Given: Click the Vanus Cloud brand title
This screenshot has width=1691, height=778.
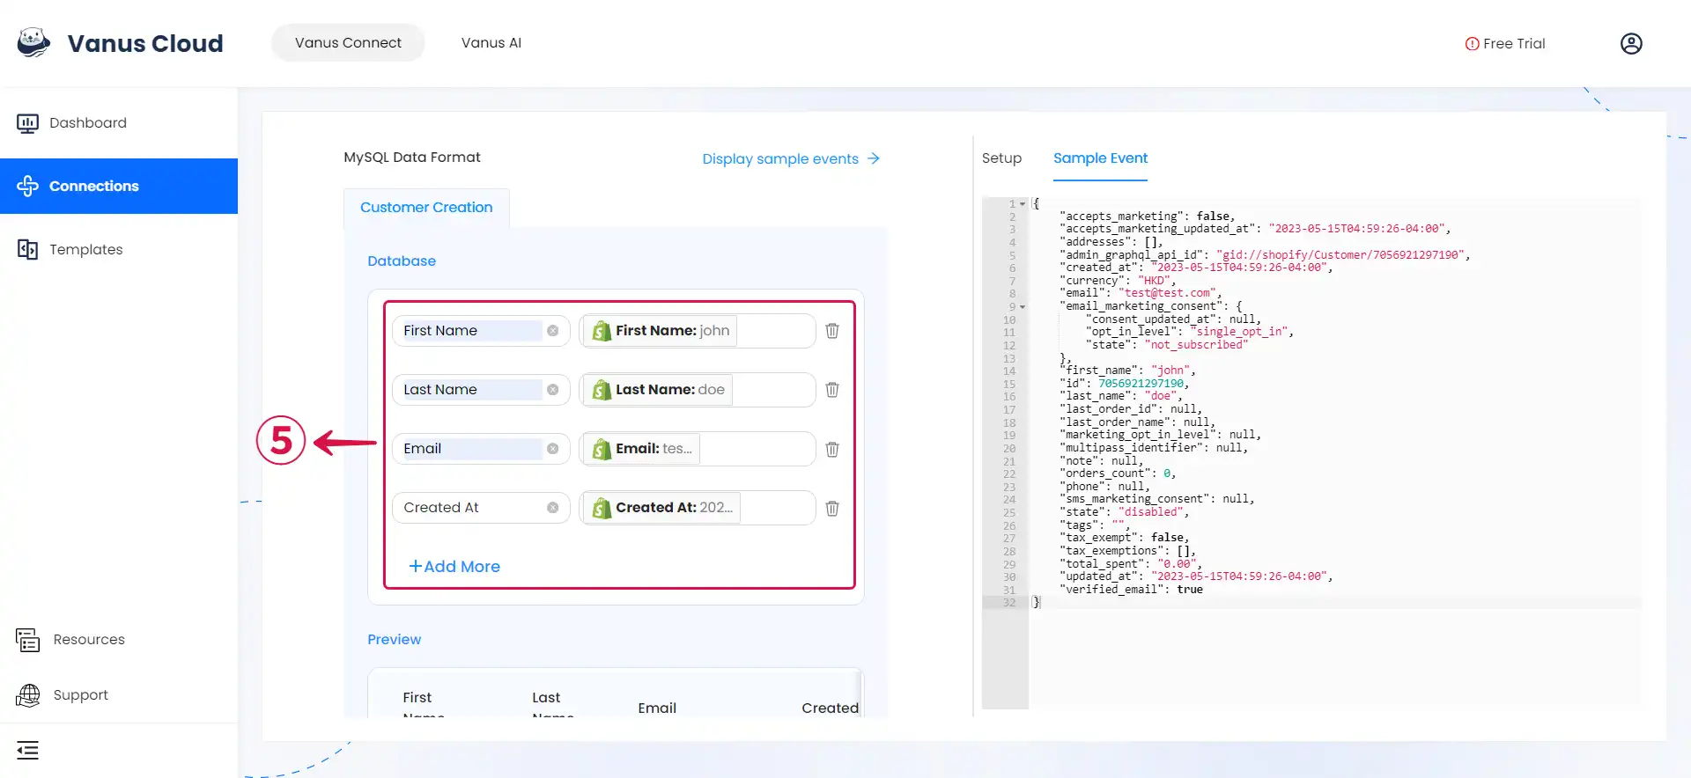Looking at the screenshot, I should click(145, 43).
